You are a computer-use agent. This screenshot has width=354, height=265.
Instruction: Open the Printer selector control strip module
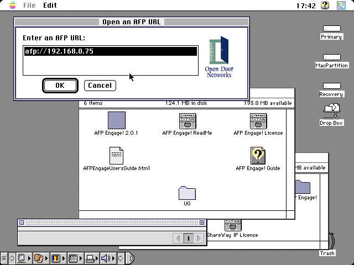[x=90, y=258]
